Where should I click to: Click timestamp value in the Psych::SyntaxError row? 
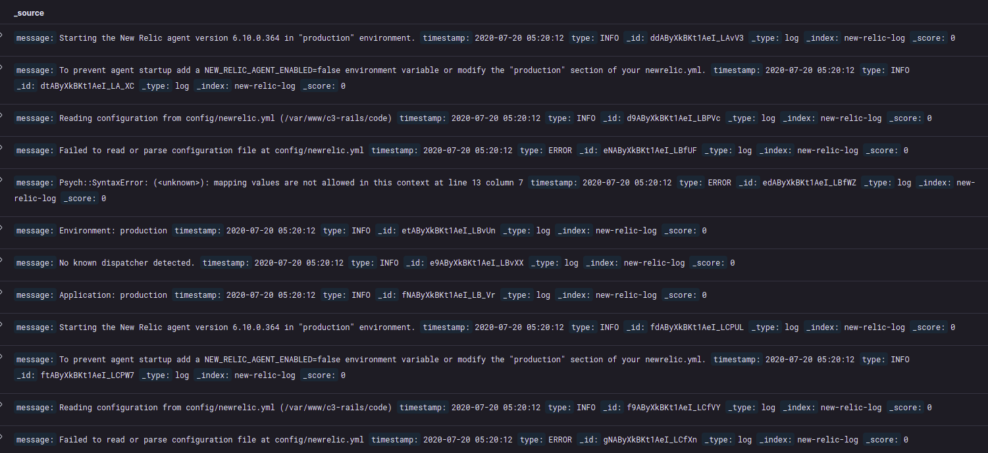[x=627, y=183]
